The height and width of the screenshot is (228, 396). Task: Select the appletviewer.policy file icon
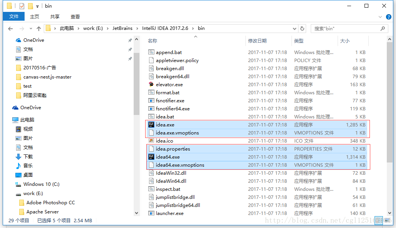click(x=151, y=60)
